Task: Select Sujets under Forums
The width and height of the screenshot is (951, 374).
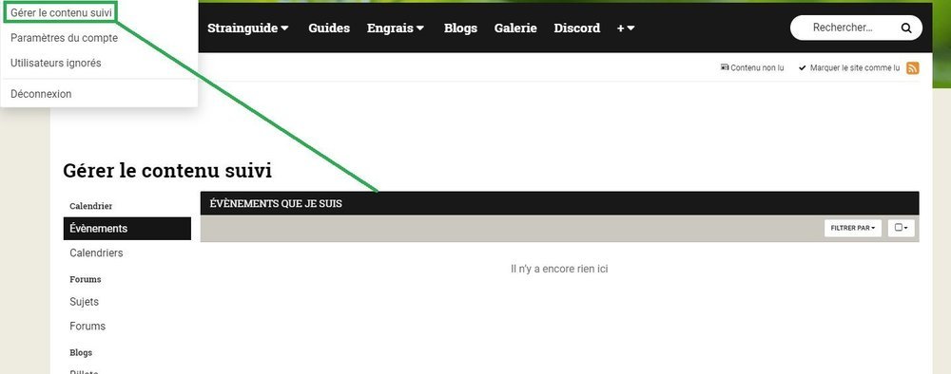Action: click(x=85, y=301)
